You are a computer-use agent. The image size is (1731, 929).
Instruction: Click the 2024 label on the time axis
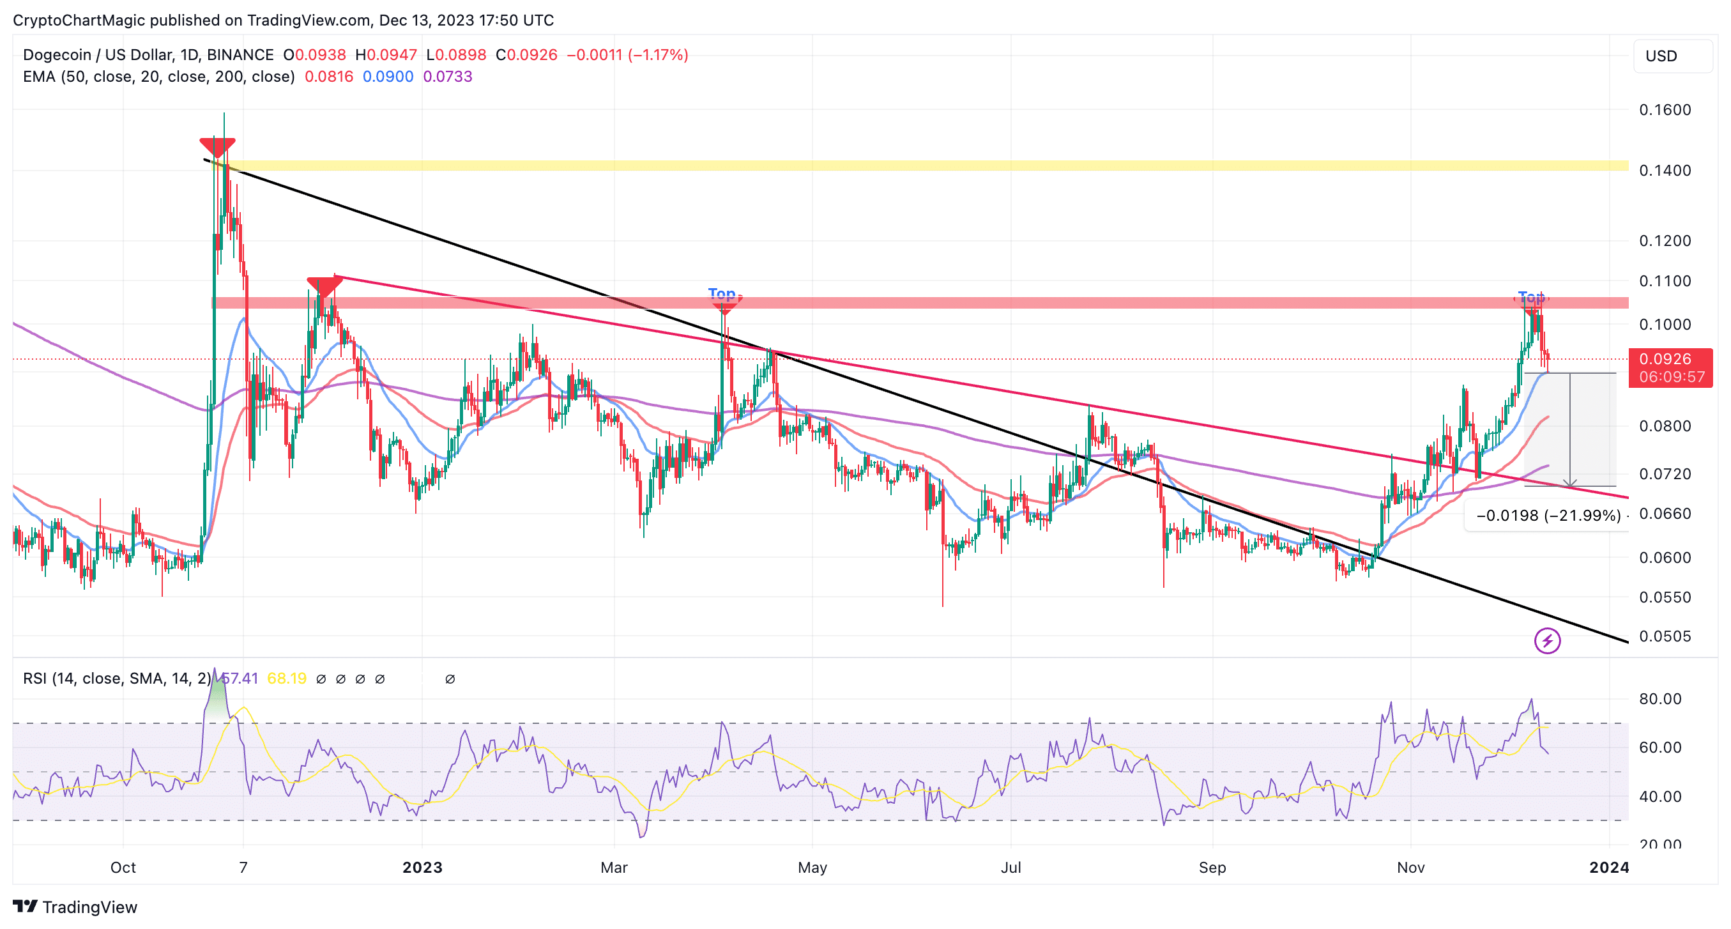coord(1609,867)
